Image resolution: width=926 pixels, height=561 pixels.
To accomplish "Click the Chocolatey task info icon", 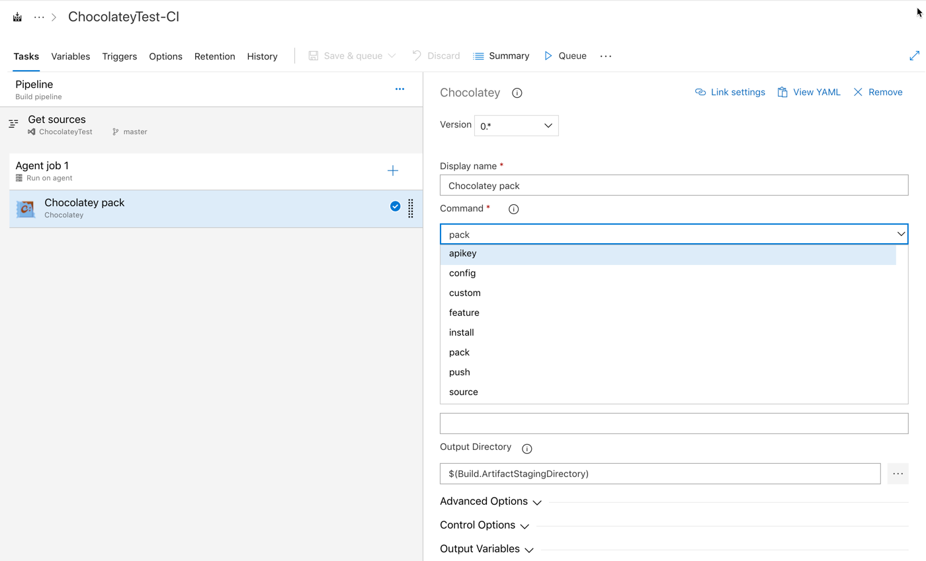I will pyautogui.click(x=517, y=93).
